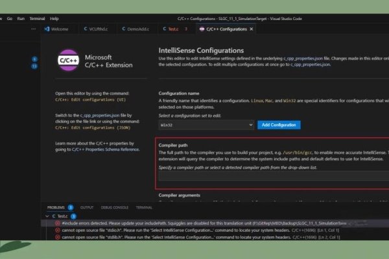Click the C file icon on Test.c tab
Image resolution: width=389 pixels, height=259 pixels.
[165, 29]
